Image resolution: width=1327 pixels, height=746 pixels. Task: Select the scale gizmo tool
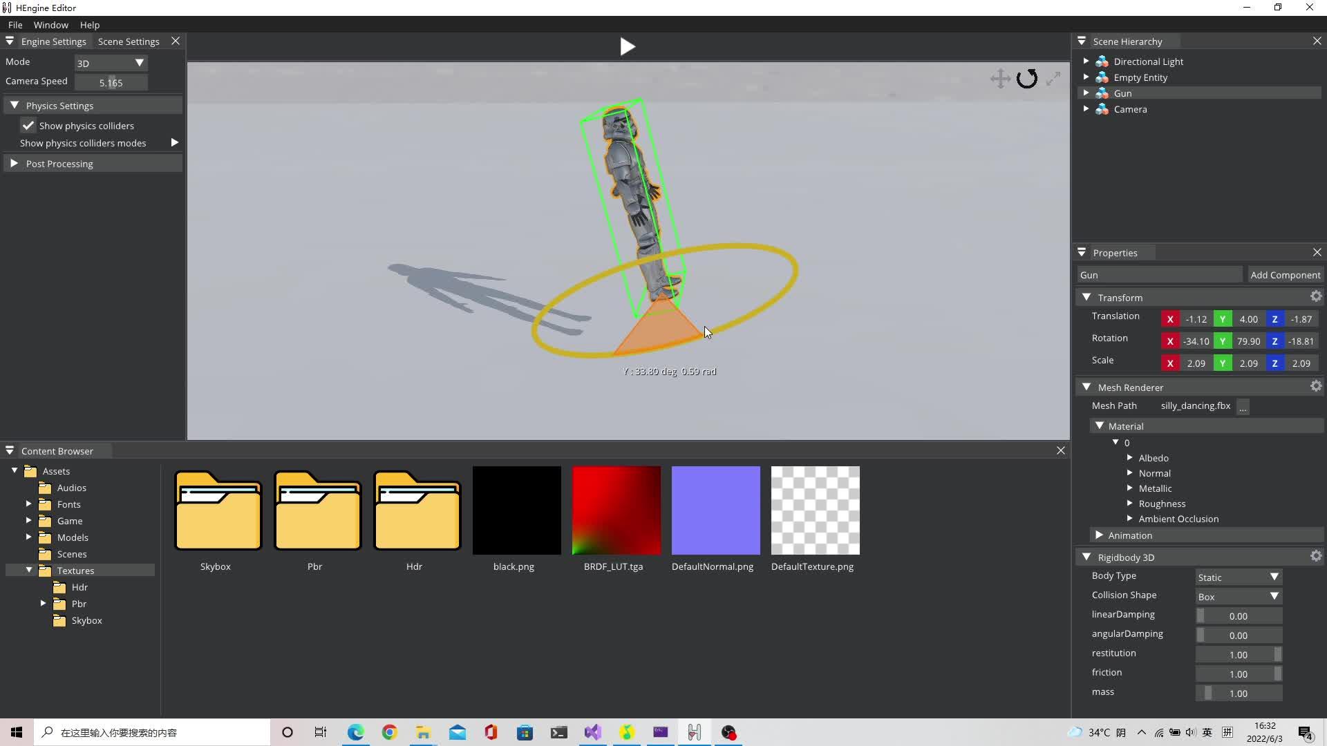click(x=1053, y=79)
